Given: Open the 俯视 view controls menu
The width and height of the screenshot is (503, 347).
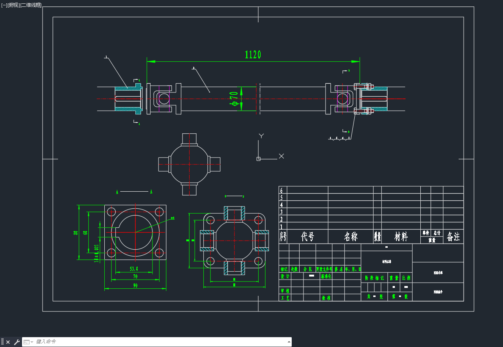Looking at the screenshot, I should point(14,5).
